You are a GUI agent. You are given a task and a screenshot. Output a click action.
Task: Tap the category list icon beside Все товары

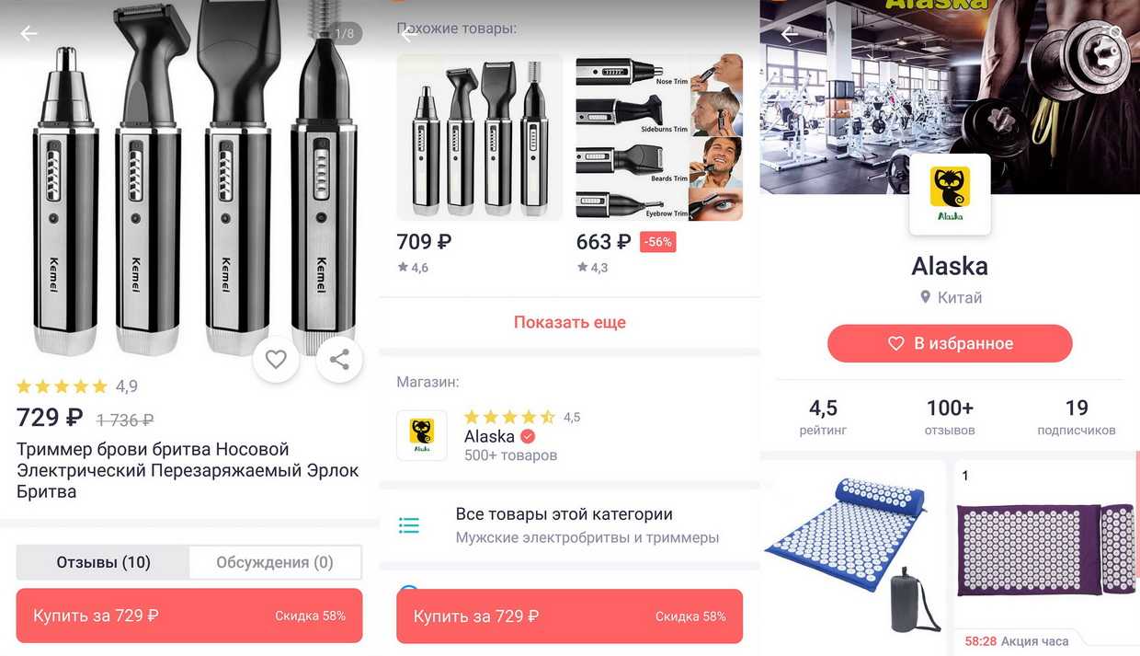tap(409, 525)
